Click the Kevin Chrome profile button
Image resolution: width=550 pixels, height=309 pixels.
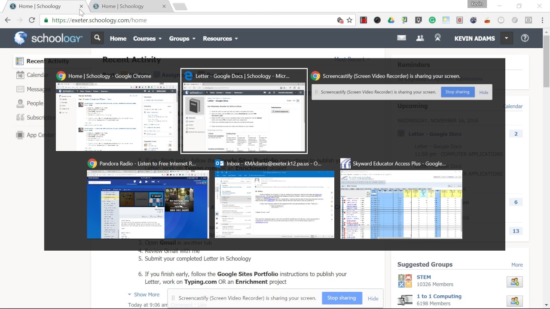tap(477, 4)
